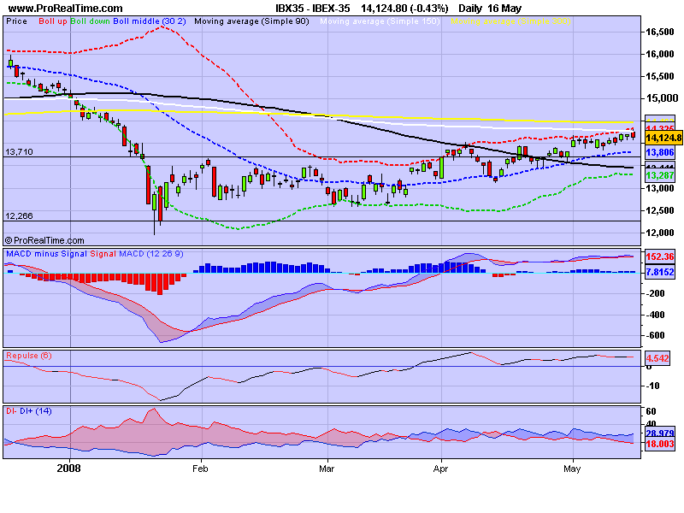
Task: Click the Boll down legend label
Action: (x=90, y=21)
